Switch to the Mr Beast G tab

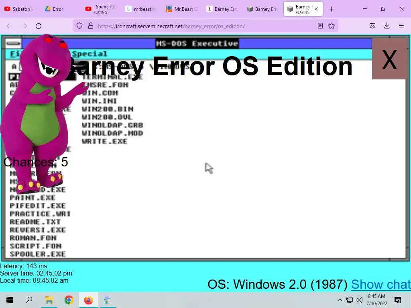(x=182, y=9)
